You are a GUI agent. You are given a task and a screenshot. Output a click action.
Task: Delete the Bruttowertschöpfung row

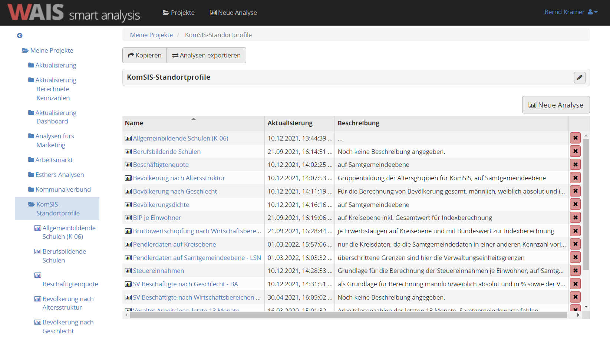pyautogui.click(x=575, y=231)
